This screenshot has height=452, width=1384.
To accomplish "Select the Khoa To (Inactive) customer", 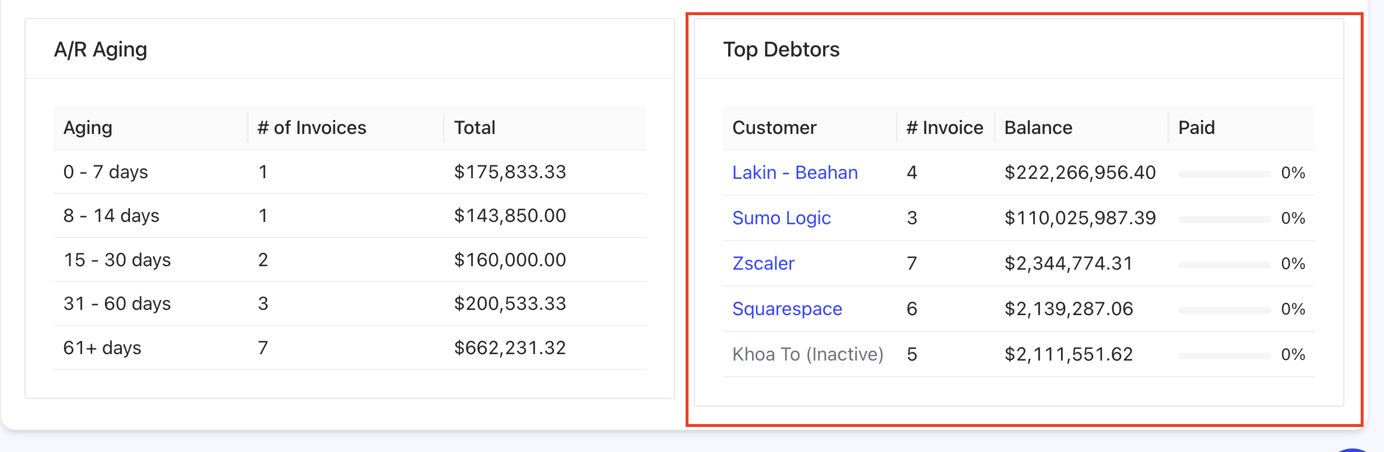I will click(x=807, y=354).
